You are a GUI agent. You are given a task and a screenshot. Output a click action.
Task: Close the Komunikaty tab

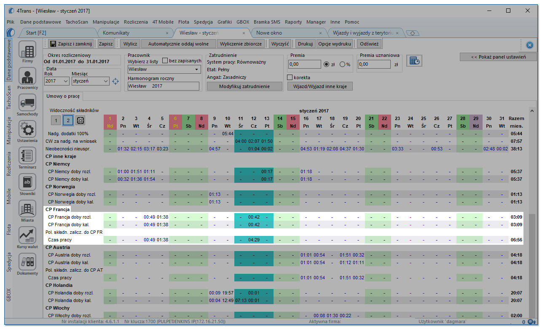(167, 33)
